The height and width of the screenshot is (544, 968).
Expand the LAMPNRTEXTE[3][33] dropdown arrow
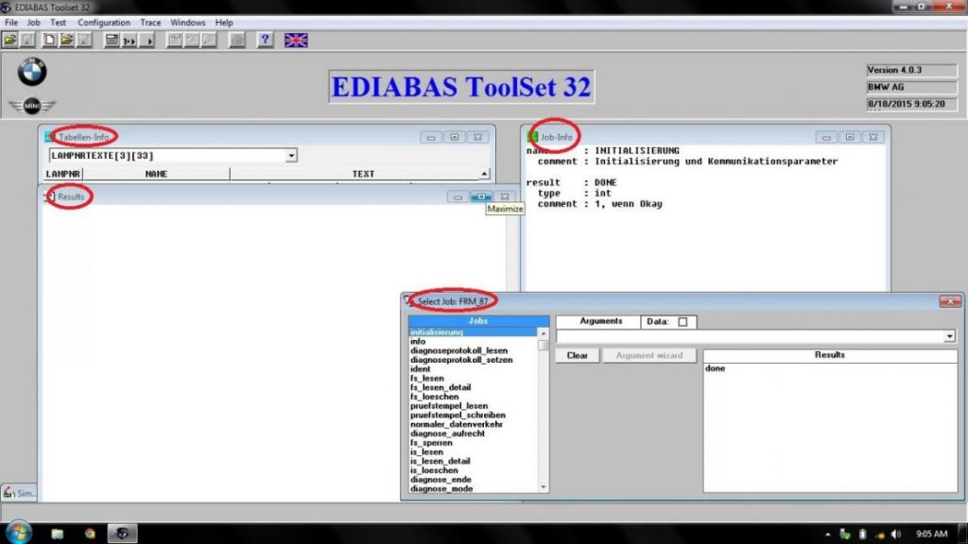pyautogui.click(x=291, y=156)
